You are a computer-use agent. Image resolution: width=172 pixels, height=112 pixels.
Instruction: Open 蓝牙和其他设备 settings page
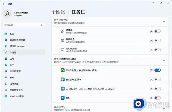[24, 40]
